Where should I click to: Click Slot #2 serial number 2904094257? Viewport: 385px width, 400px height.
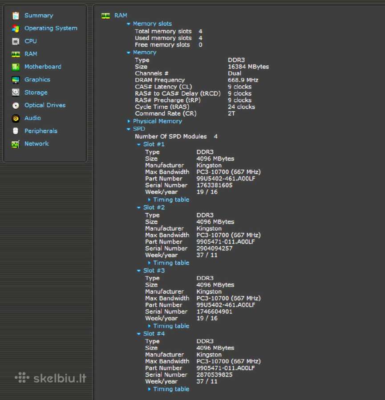pyautogui.click(x=215, y=248)
